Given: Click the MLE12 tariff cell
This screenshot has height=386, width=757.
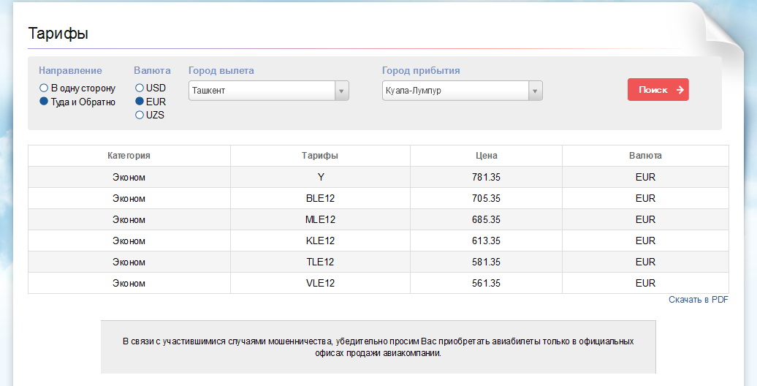Looking at the screenshot, I should click(x=320, y=219).
